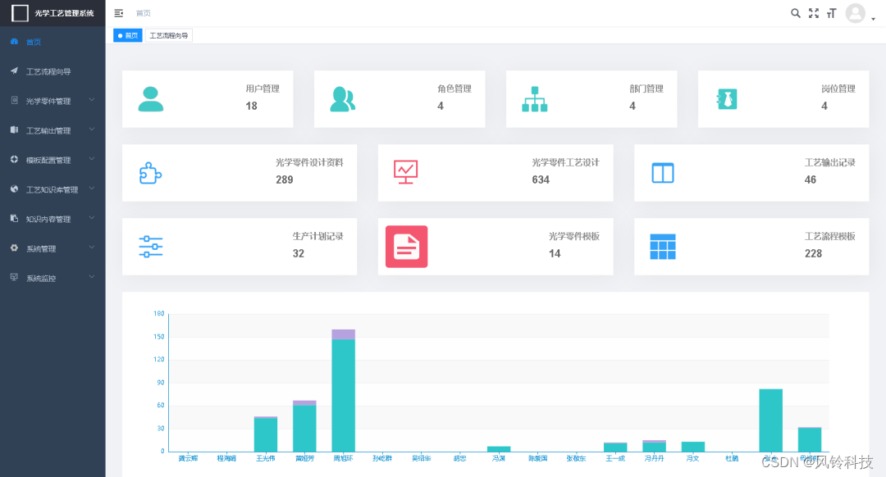Click the system logo beside 光学工艺管理系统

click(20, 13)
